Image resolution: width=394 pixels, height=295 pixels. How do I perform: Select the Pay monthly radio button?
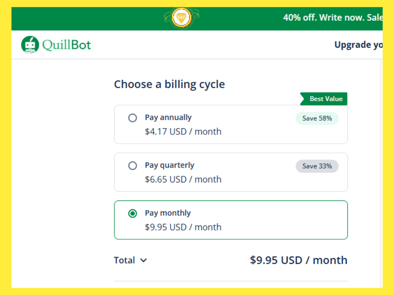(x=132, y=213)
